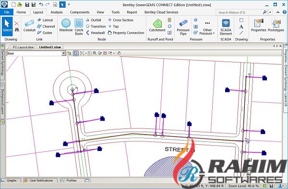Click the Save As floppy icon
The width and height of the screenshot is (288, 189).
coord(34,4)
